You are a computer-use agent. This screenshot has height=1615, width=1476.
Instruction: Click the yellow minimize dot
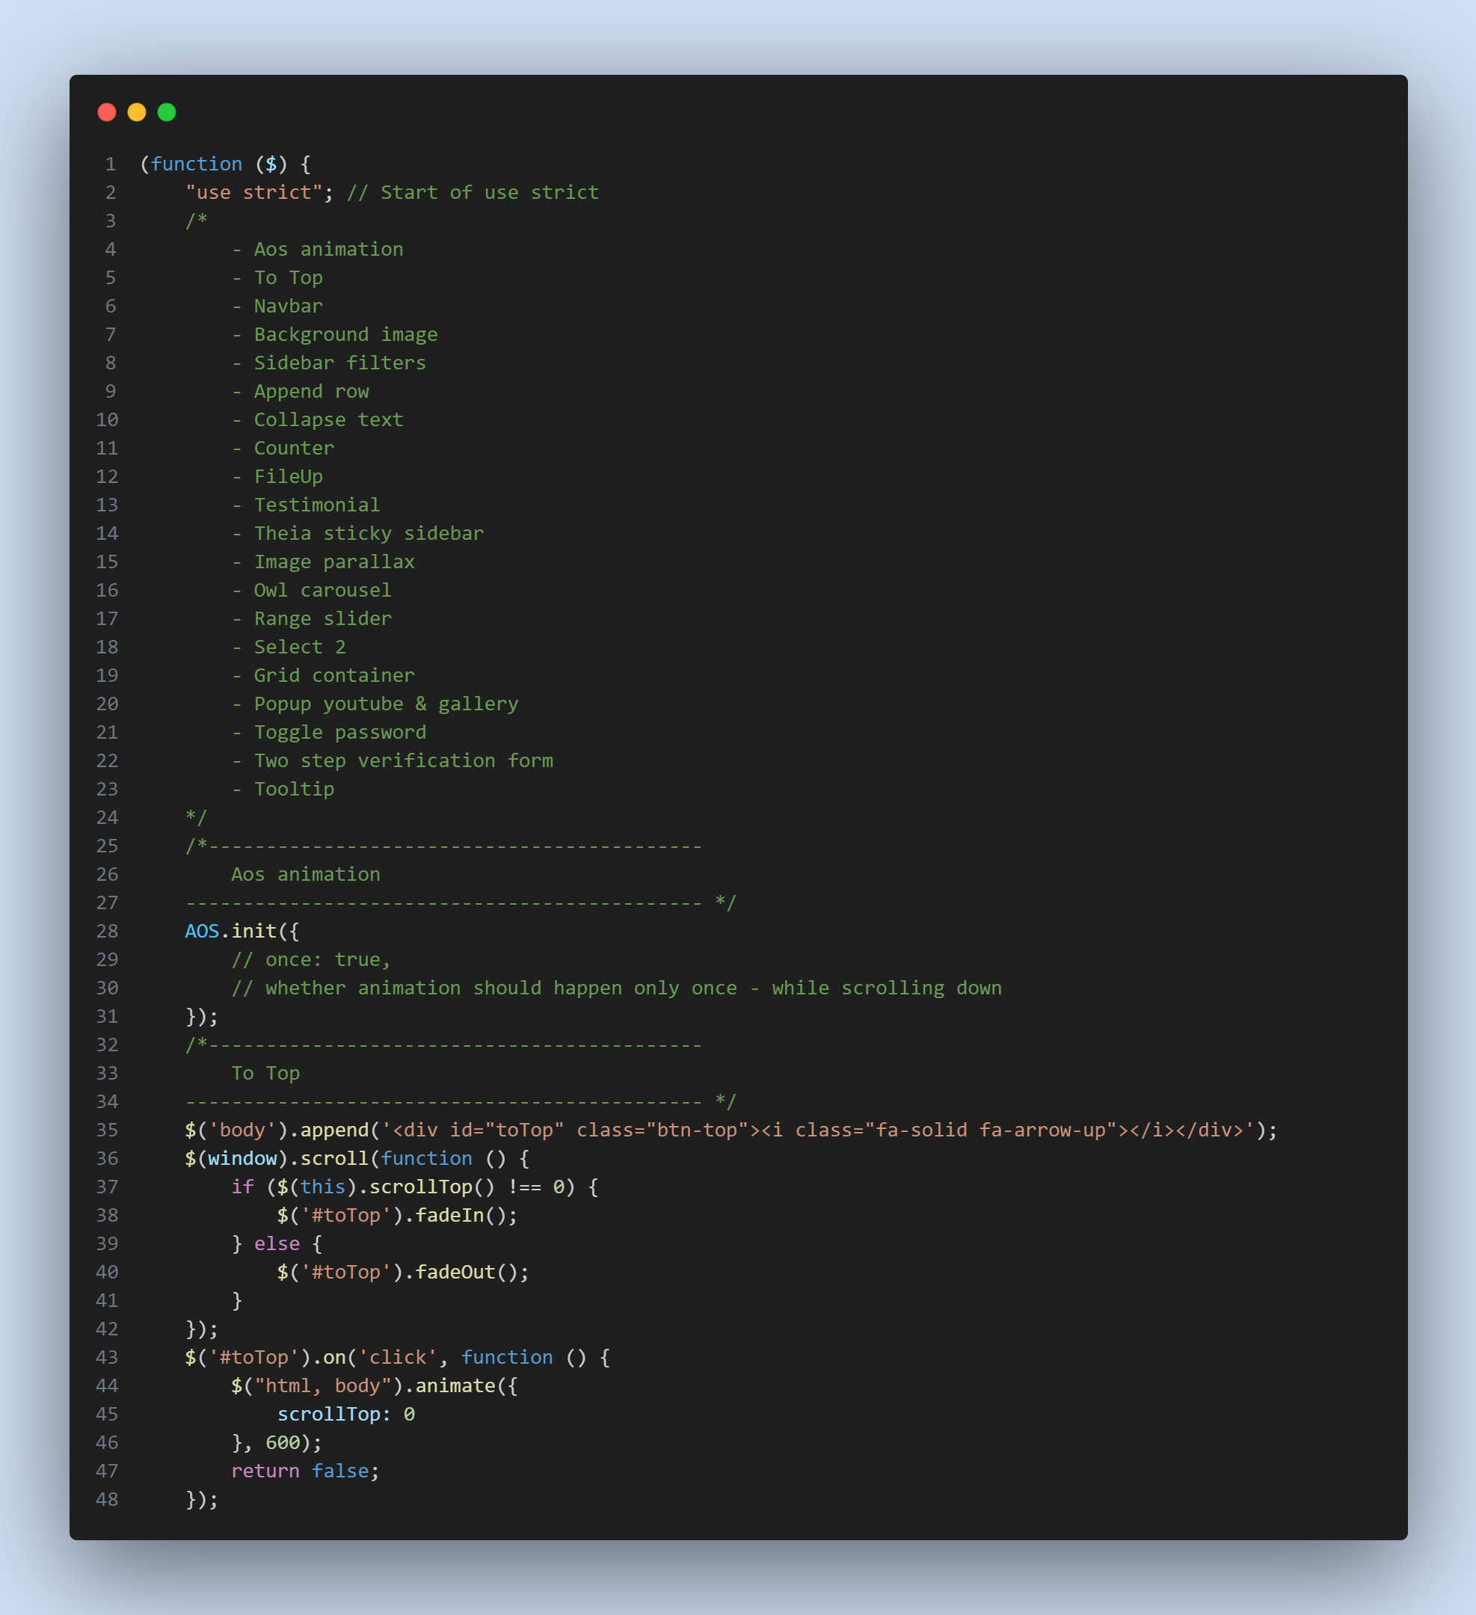pyautogui.click(x=137, y=112)
